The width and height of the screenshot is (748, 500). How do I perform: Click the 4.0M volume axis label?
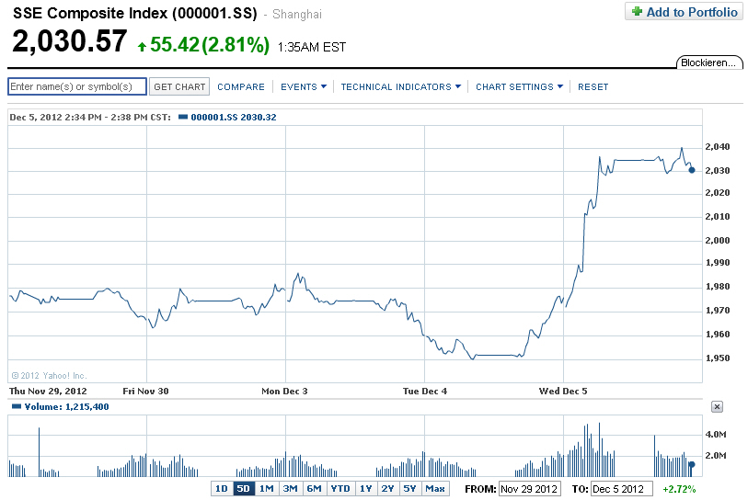(716, 434)
